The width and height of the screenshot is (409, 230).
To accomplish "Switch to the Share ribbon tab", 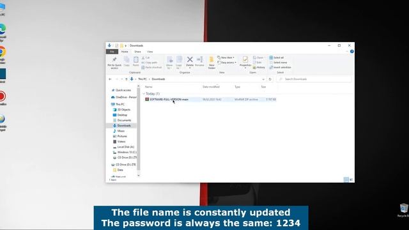I will (137, 52).
